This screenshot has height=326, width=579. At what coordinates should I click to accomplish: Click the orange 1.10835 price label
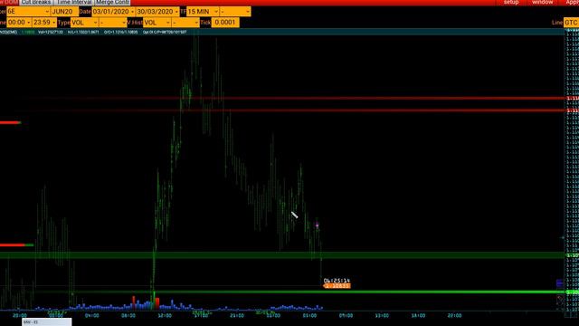(x=337, y=286)
